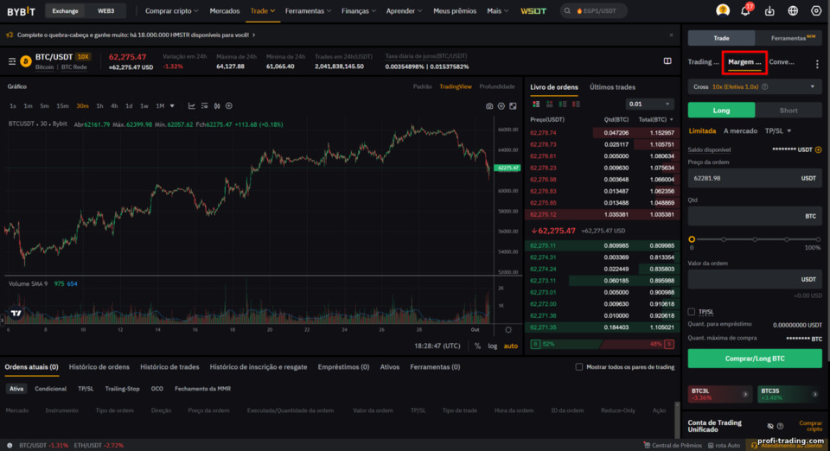Toggle auto scale on chart
Image resolution: width=830 pixels, height=451 pixels.
click(x=510, y=346)
